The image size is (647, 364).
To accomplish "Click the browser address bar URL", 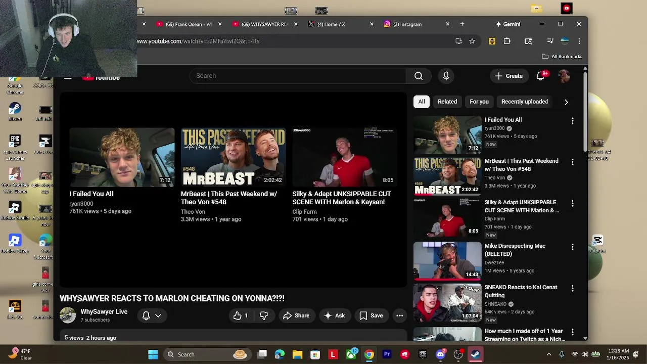I will 198,41.
